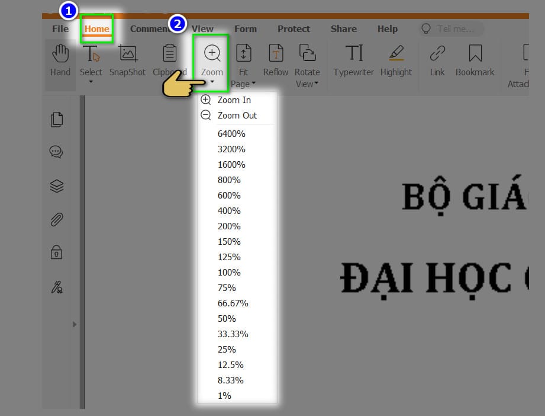Viewport: 545px width, 416px height.
Task: Switch to the View tab
Action: (202, 28)
